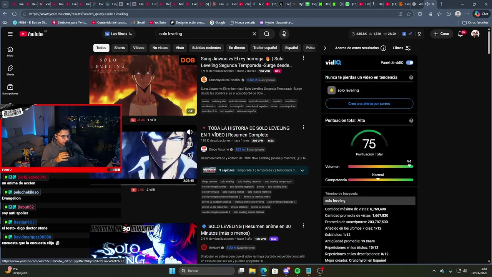Click the bell icon beside solo leveling alert
The image size is (492, 277).
pyautogui.click(x=331, y=90)
